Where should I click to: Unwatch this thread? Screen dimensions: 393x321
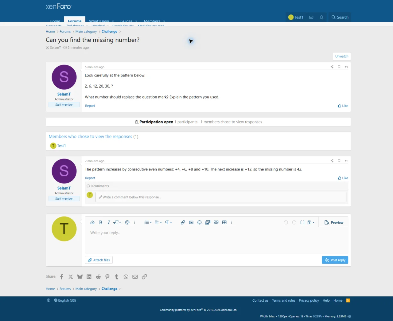342,56
